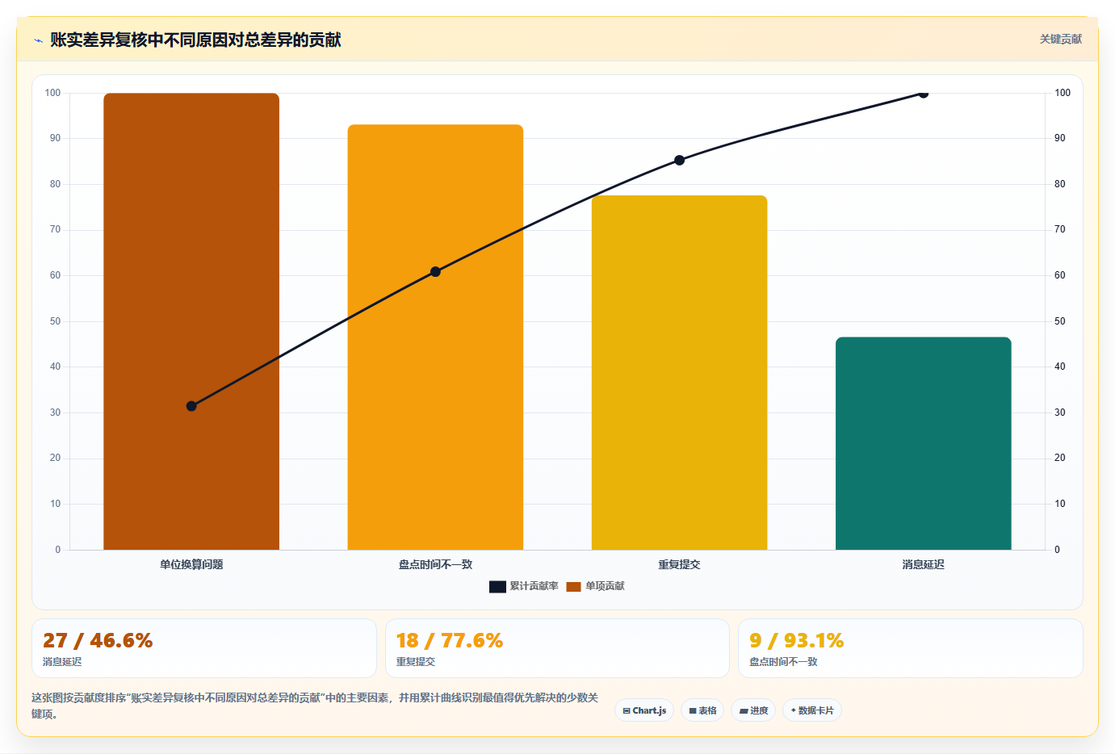Screen dimensions: 1115x754
Task: Click the orange-brown 单项贡献 legend color box
Action: coord(573,587)
